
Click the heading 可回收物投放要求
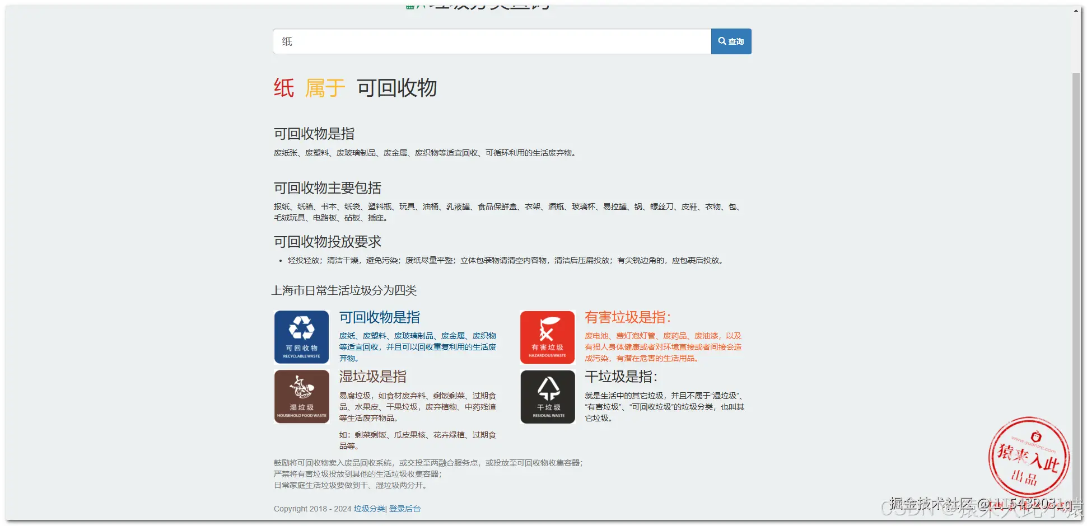click(x=328, y=242)
